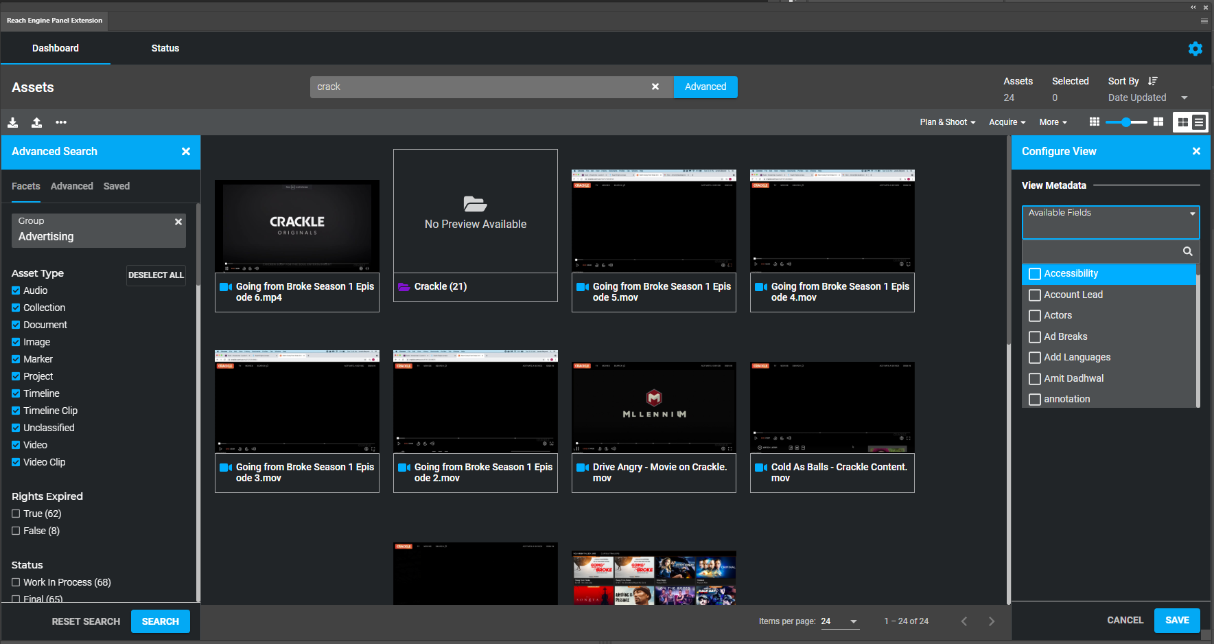This screenshot has height=644, width=1214.
Task: Click the blue SEARCH button
Action: click(x=161, y=621)
